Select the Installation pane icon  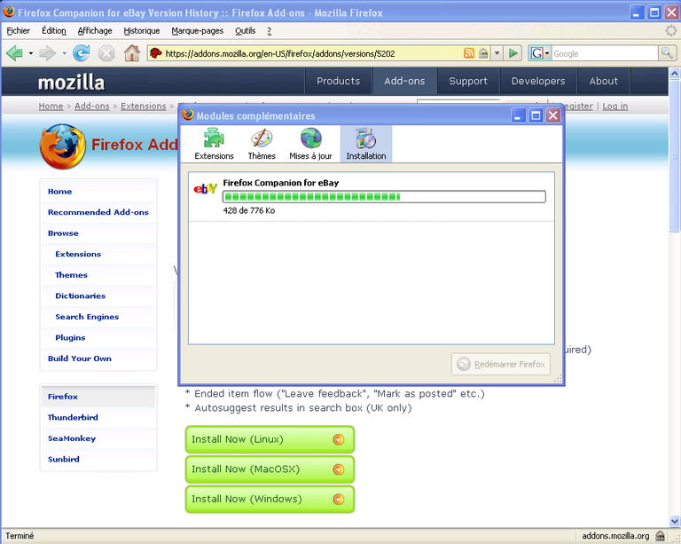366,145
